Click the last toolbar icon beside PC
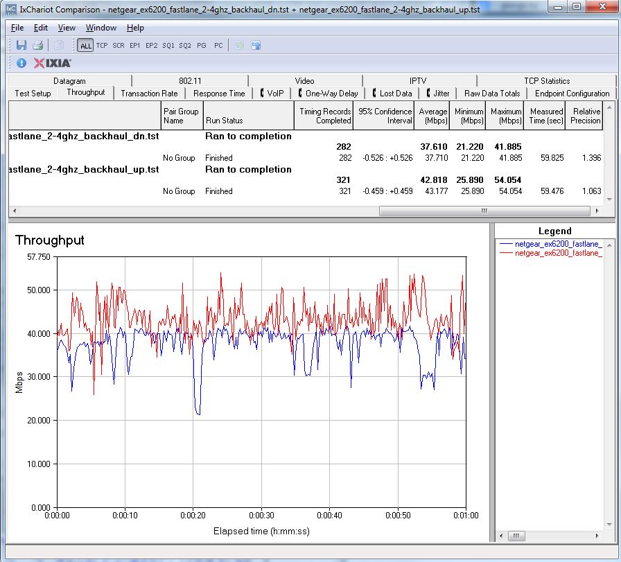 coord(256,46)
